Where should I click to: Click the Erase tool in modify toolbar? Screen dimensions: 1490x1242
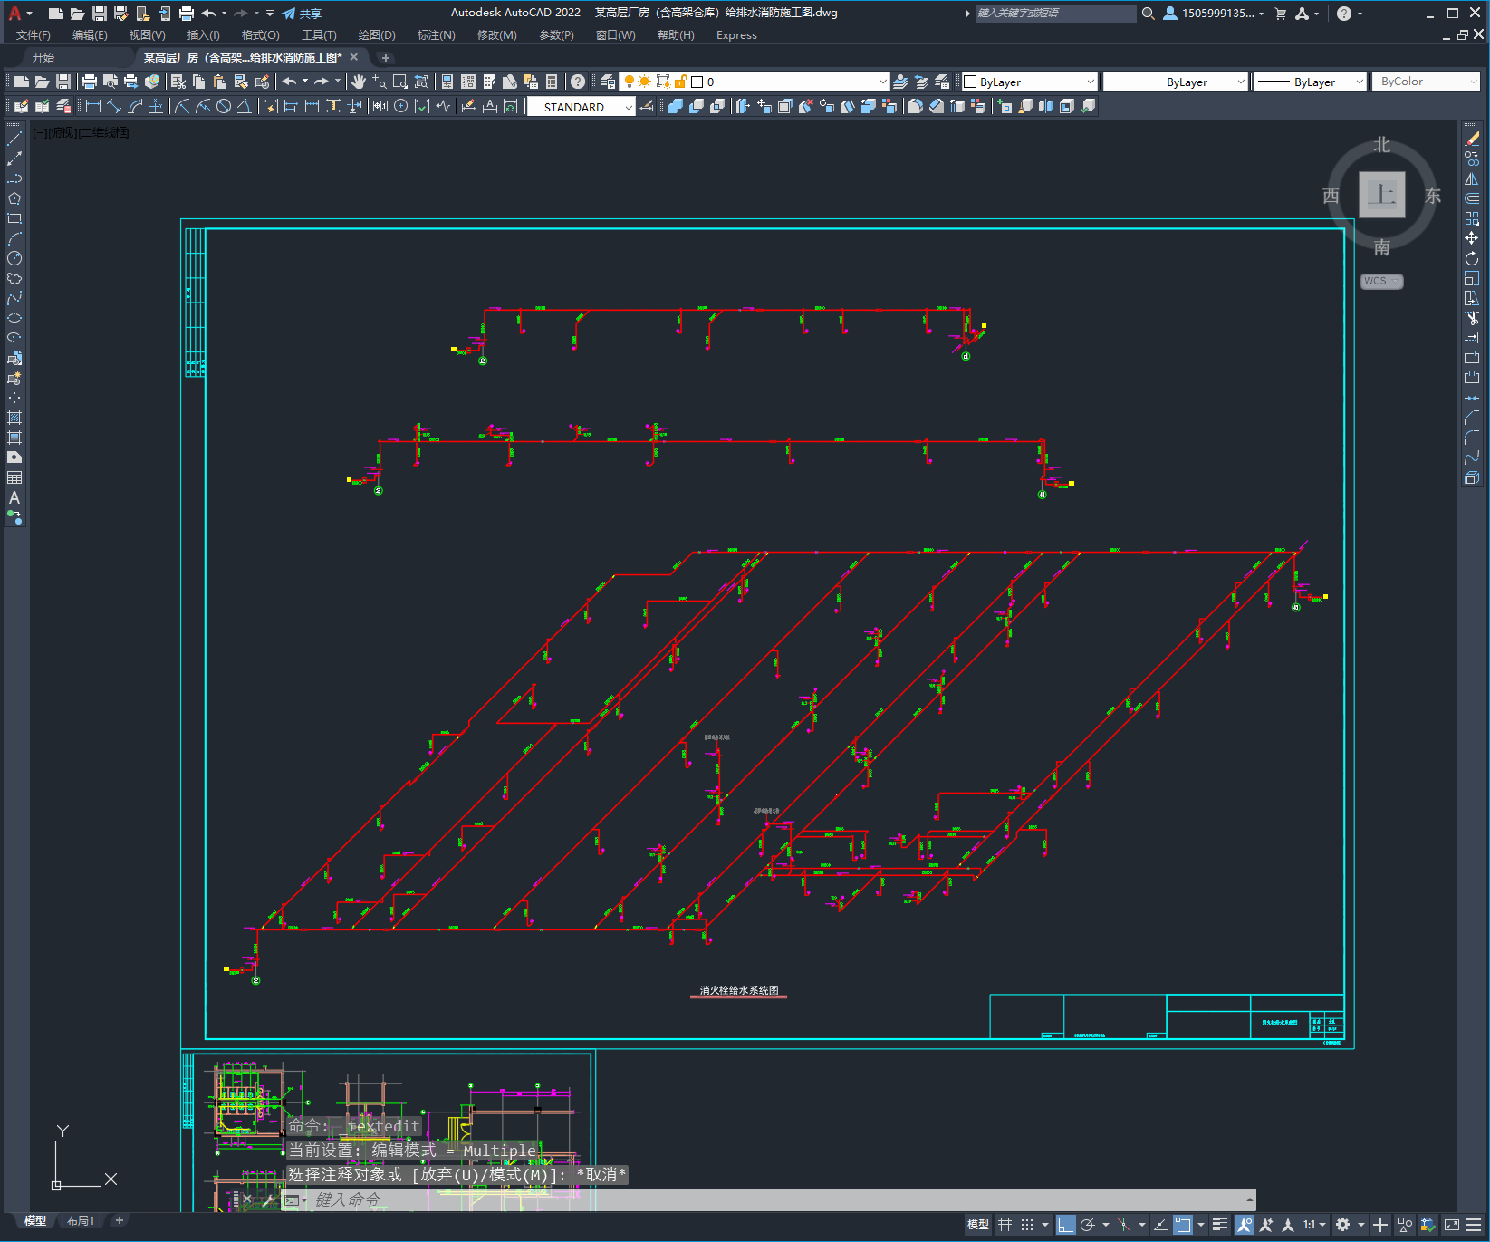[x=1472, y=139]
